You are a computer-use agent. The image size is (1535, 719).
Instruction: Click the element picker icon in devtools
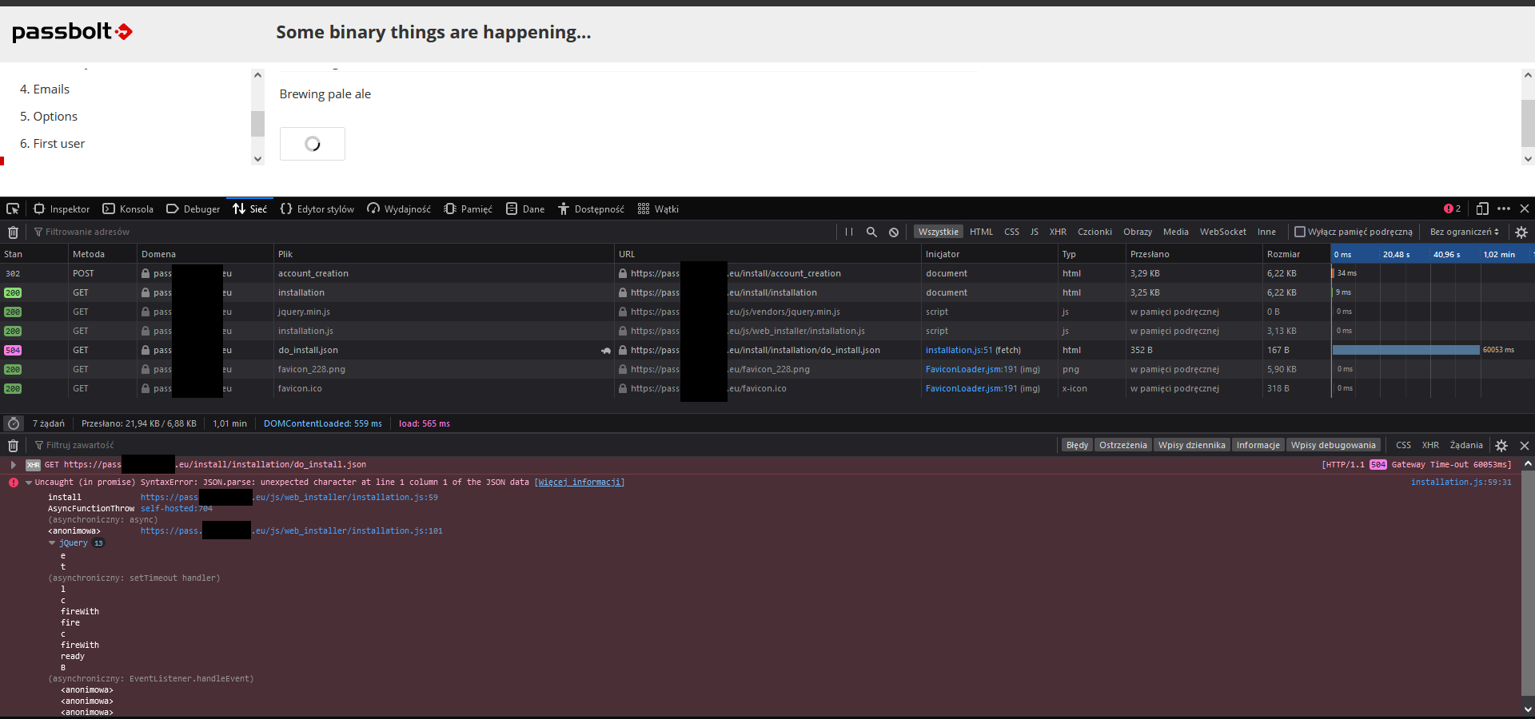pyautogui.click(x=13, y=209)
